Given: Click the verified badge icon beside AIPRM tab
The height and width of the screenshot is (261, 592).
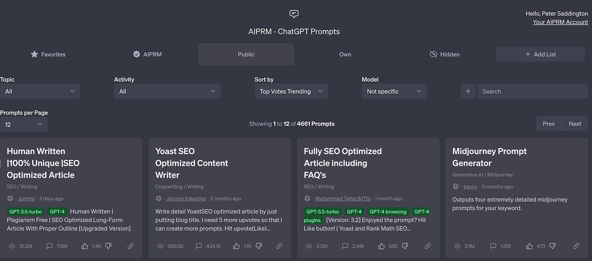Looking at the screenshot, I should click(137, 54).
